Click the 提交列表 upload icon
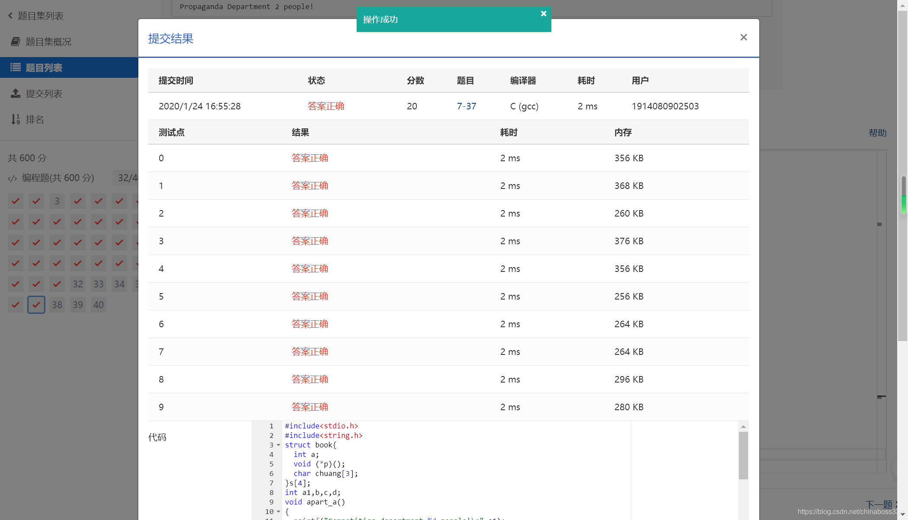Screen dimensions: 908x520 (x=16, y=93)
